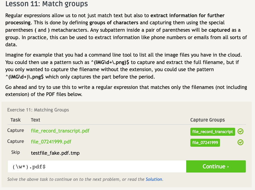The height and width of the screenshot is (190, 255).
Task: Click the green checkmark for file_record_transcript
Action: point(240,132)
